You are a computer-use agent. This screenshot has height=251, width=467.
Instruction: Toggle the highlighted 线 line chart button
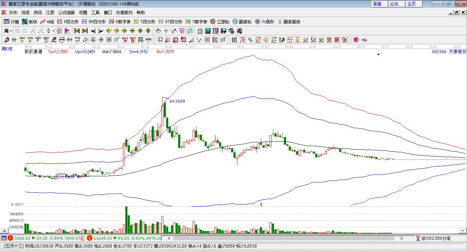pos(190,31)
